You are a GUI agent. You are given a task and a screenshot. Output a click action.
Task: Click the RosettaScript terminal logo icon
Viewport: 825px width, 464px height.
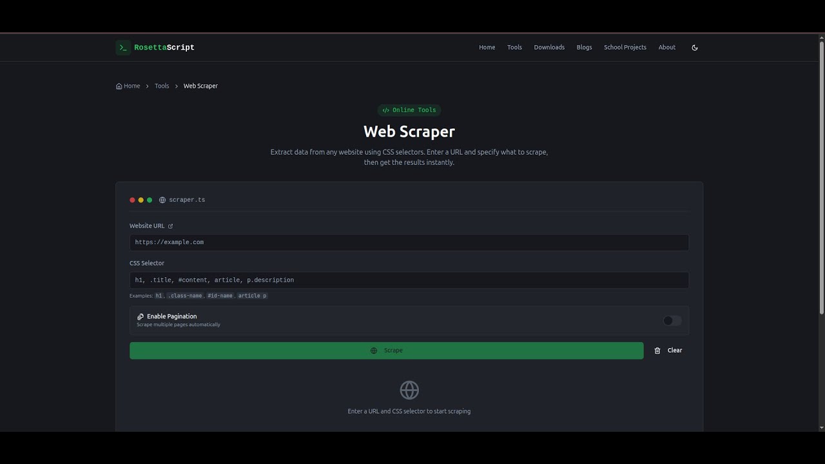(123, 48)
